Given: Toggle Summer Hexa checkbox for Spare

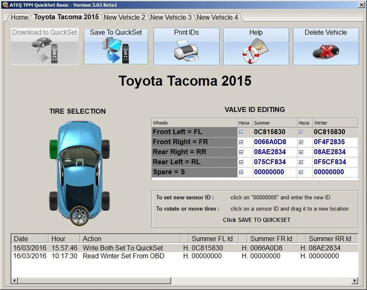Looking at the screenshot, I should click(241, 172).
